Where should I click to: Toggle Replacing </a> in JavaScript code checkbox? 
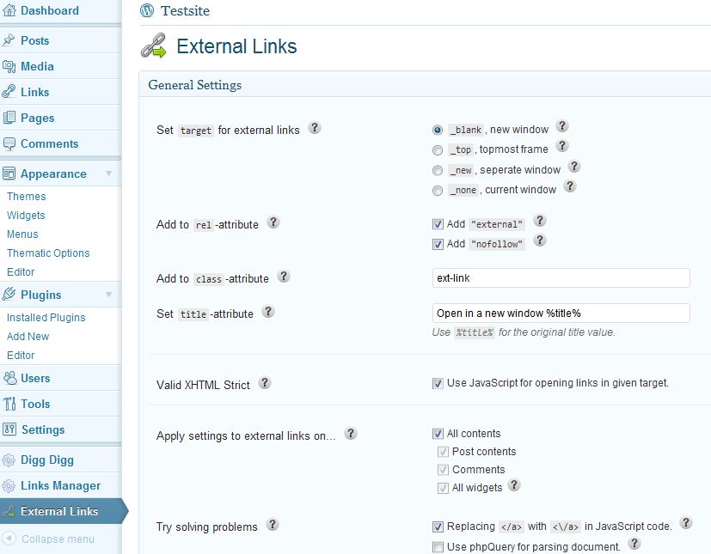click(438, 527)
